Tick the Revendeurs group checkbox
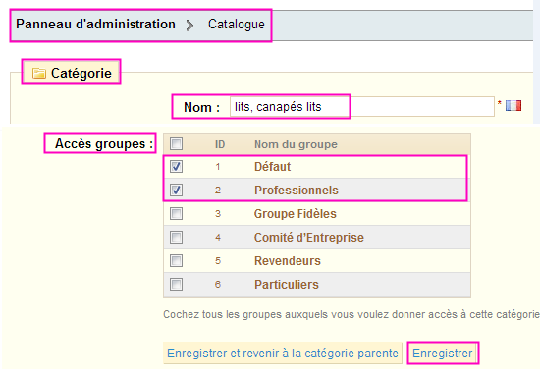 point(176,261)
